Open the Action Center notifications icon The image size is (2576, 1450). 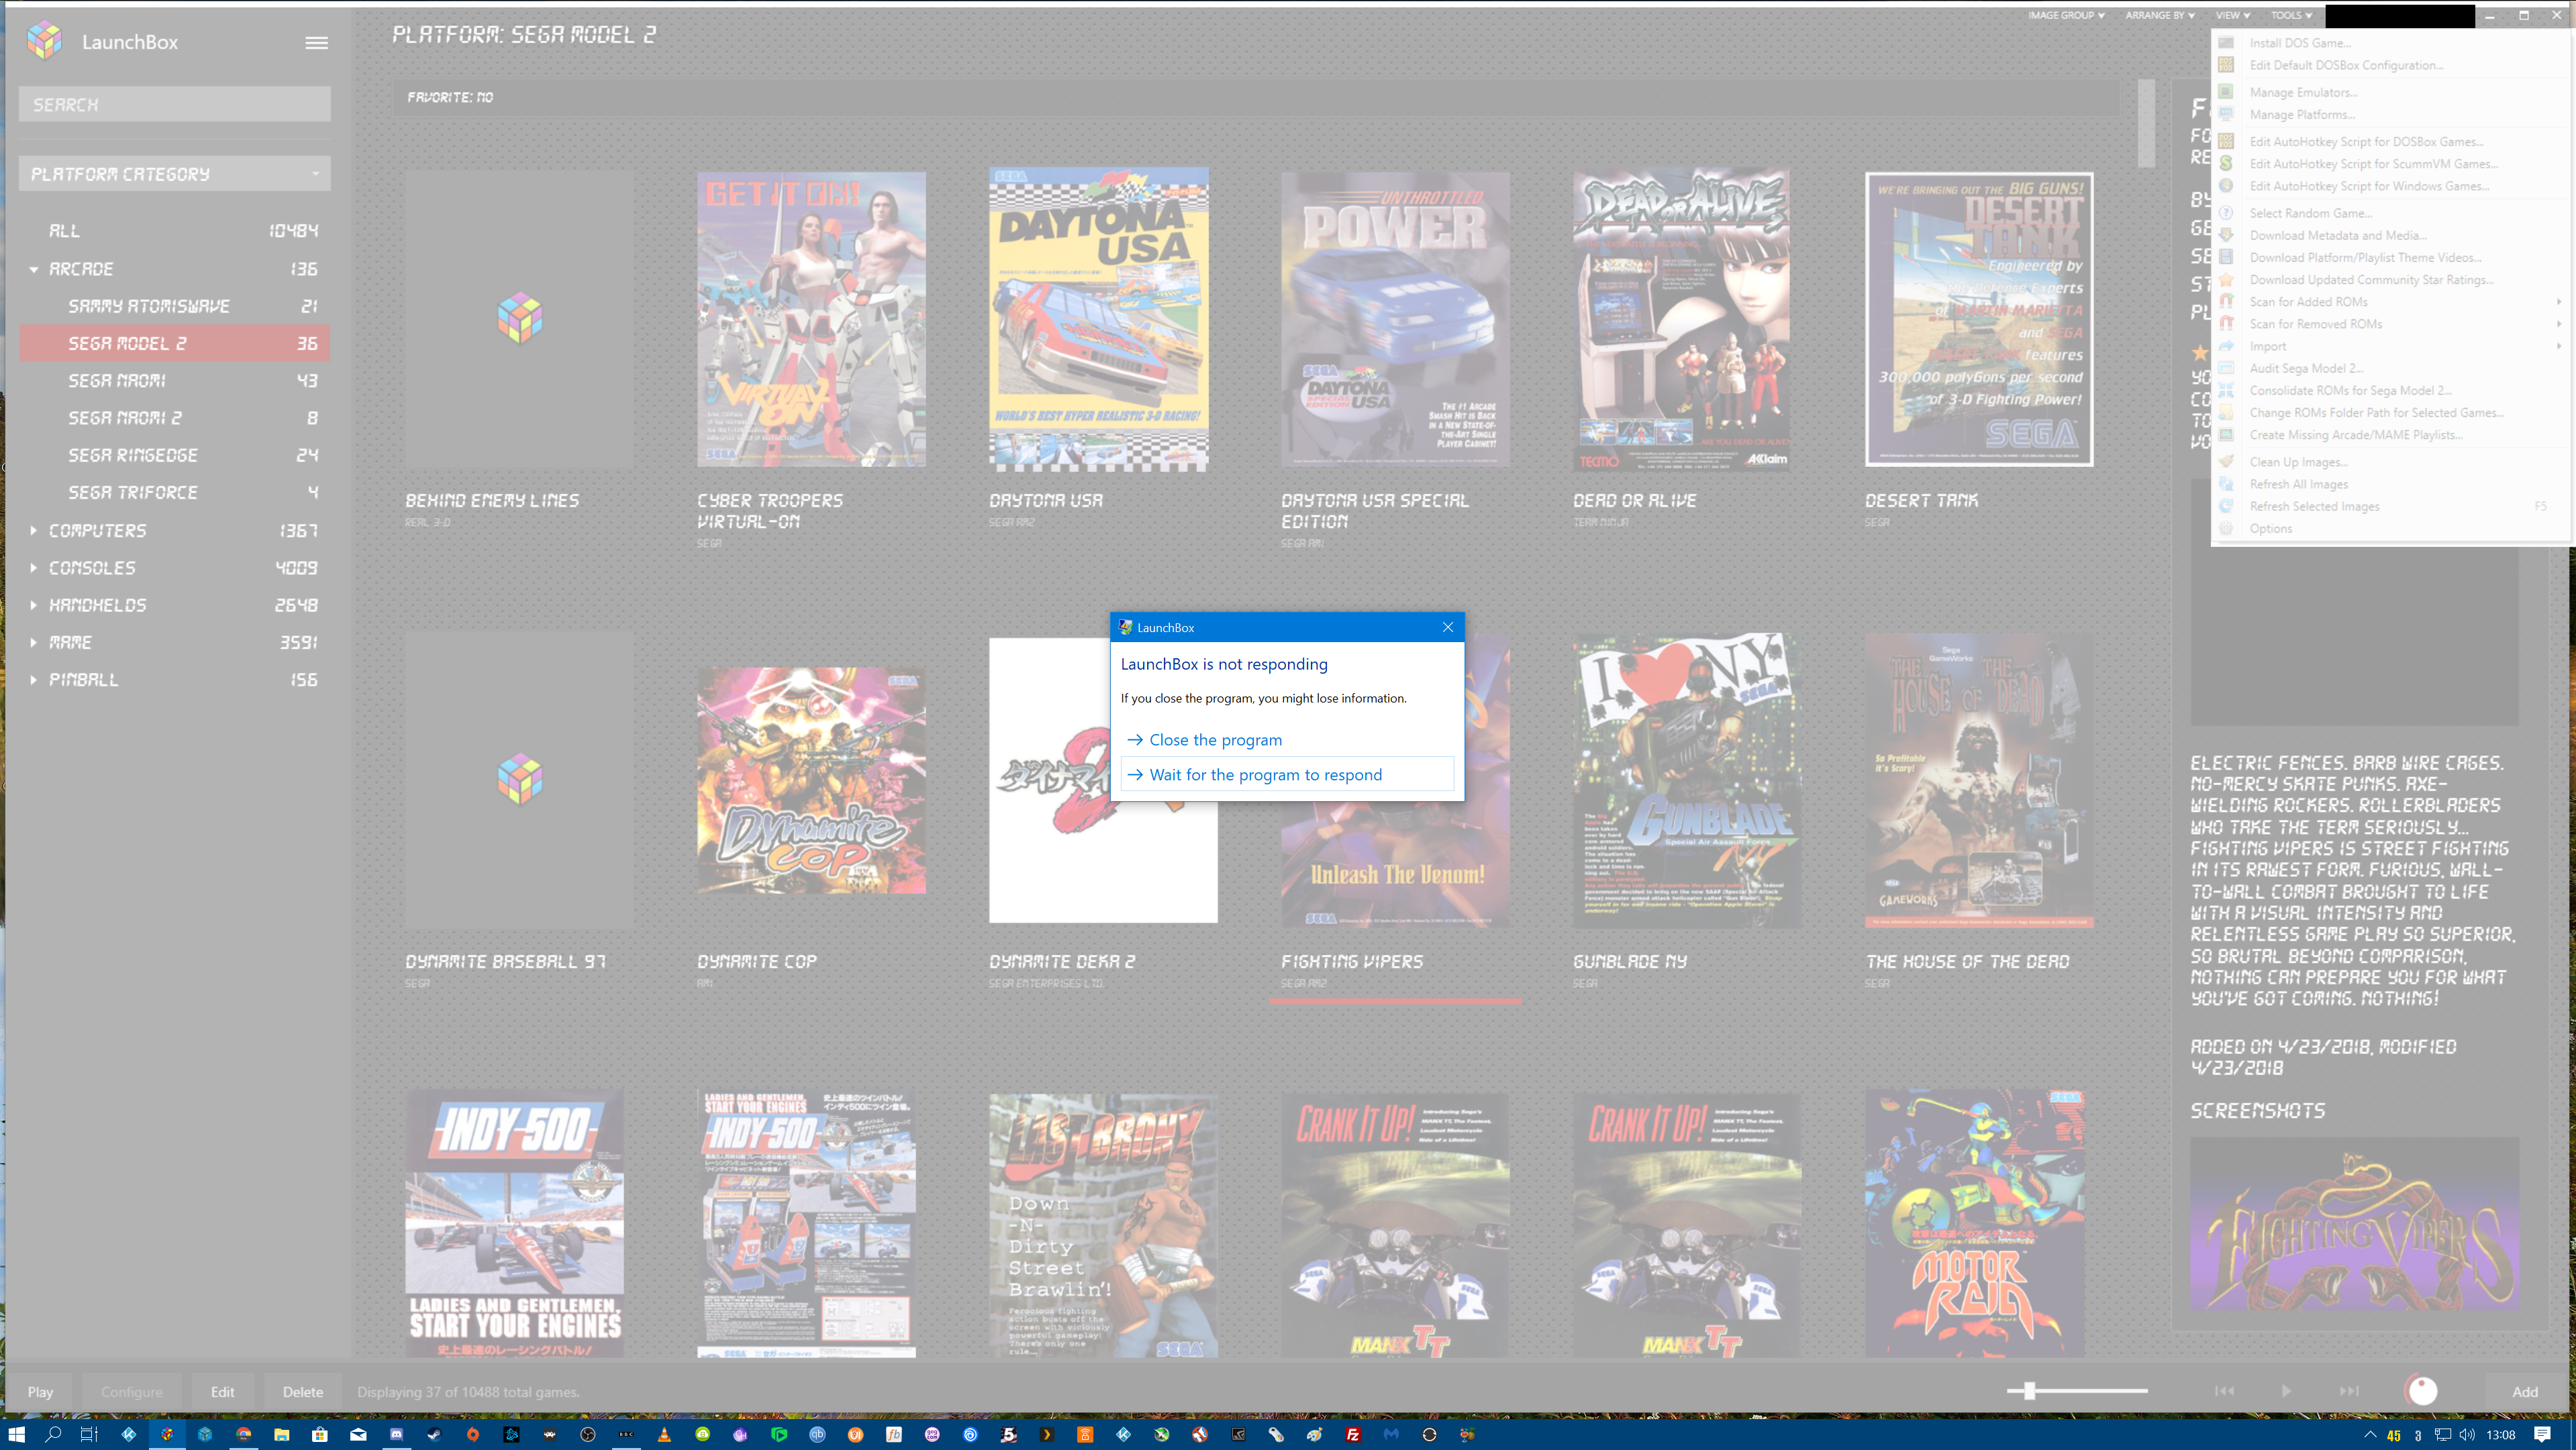click(x=2542, y=1434)
